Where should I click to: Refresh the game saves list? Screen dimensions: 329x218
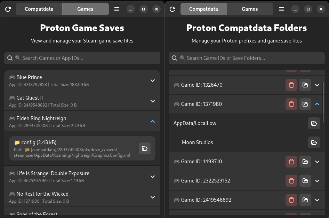8,9
